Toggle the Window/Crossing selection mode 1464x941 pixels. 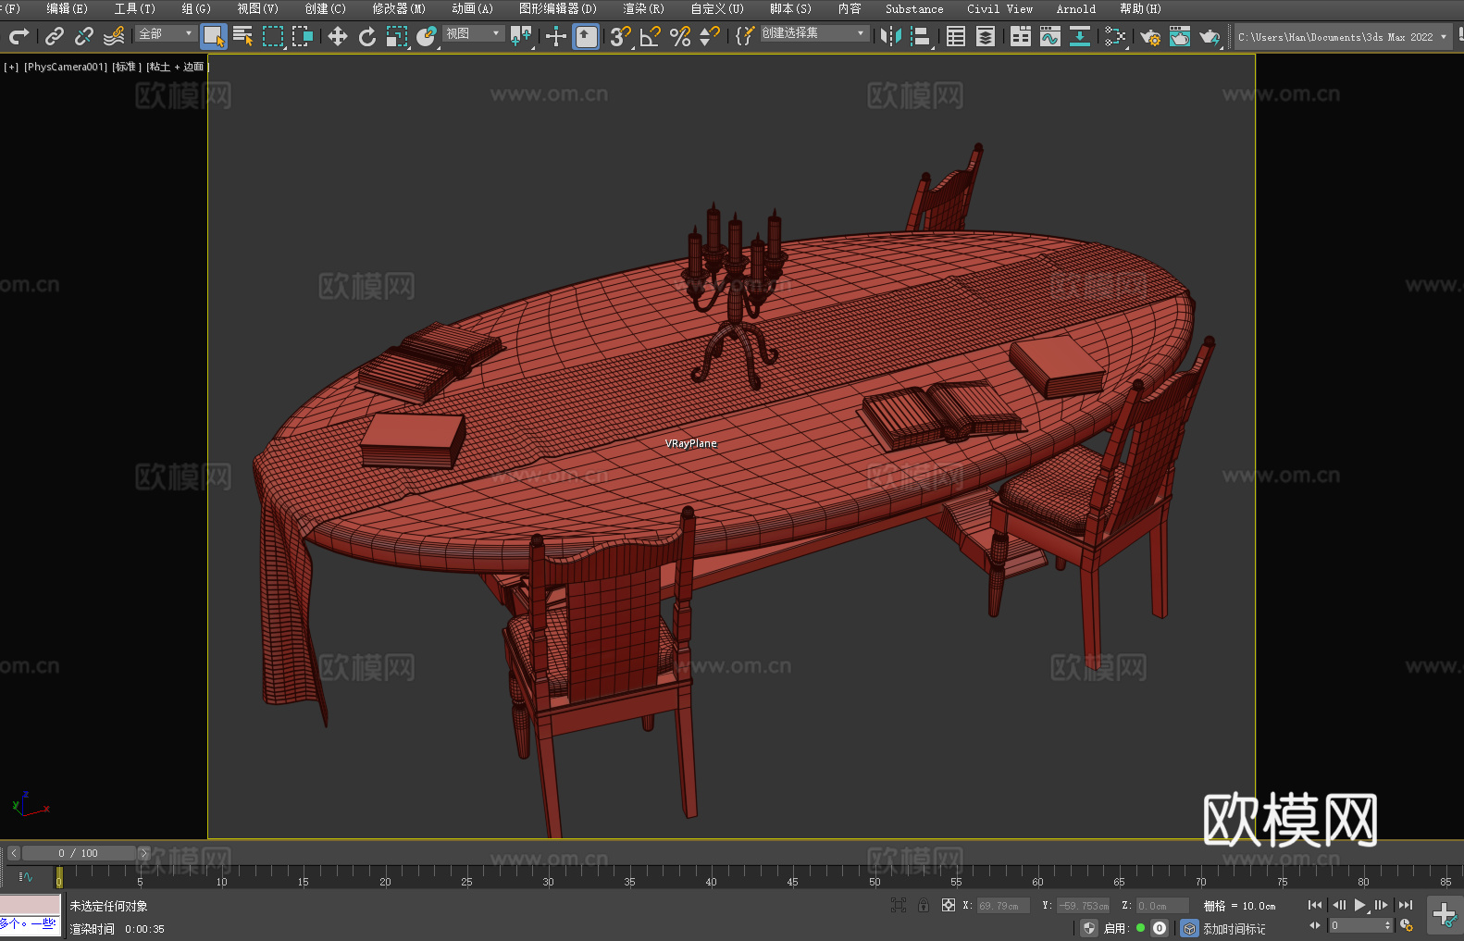coord(303,36)
